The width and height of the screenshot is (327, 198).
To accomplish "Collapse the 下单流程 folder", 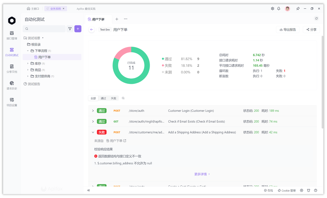I will [x=28, y=51].
